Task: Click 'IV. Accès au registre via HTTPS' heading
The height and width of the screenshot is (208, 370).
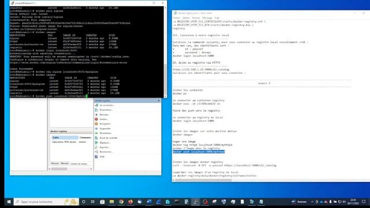Action: [x=196, y=63]
